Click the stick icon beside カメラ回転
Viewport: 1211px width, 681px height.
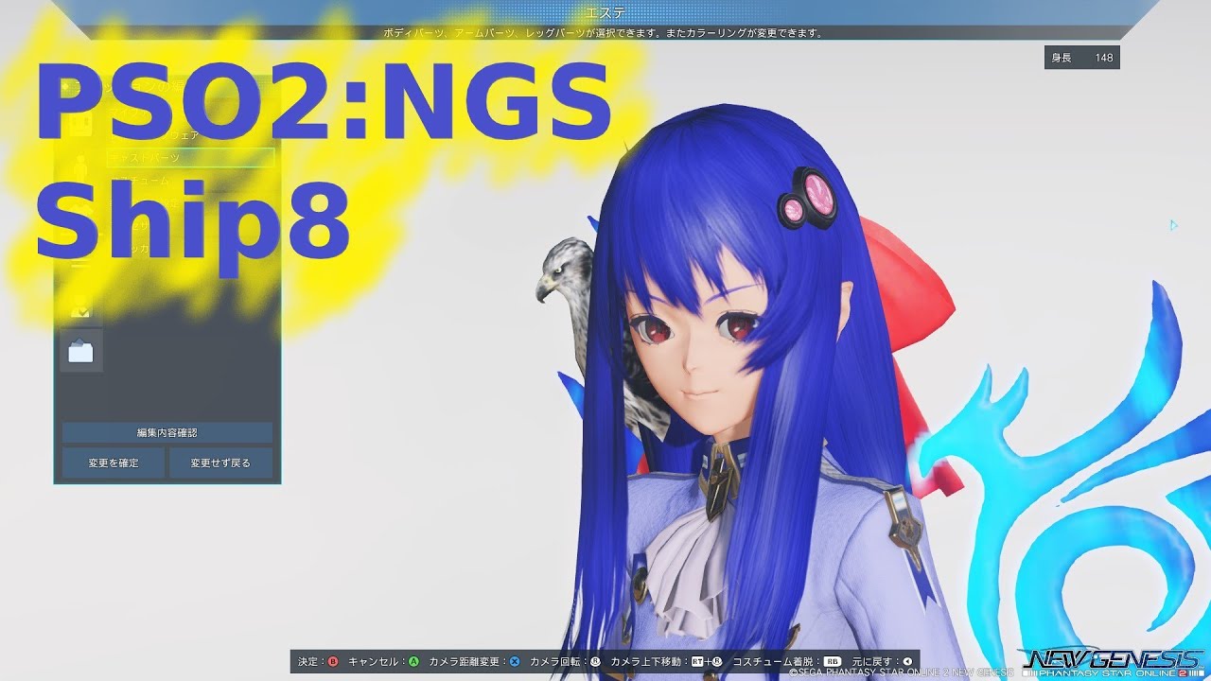(595, 661)
